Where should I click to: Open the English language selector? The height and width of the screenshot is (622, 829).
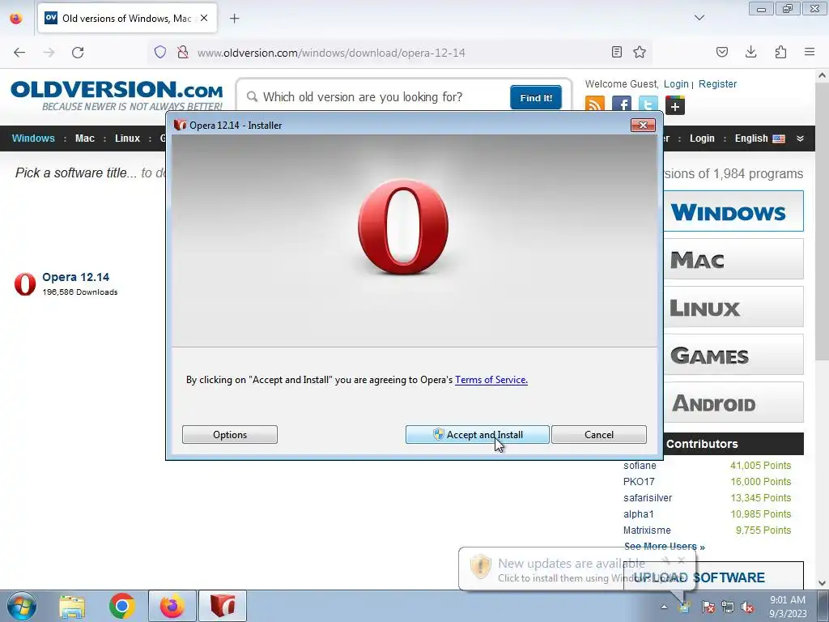point(759,138)
